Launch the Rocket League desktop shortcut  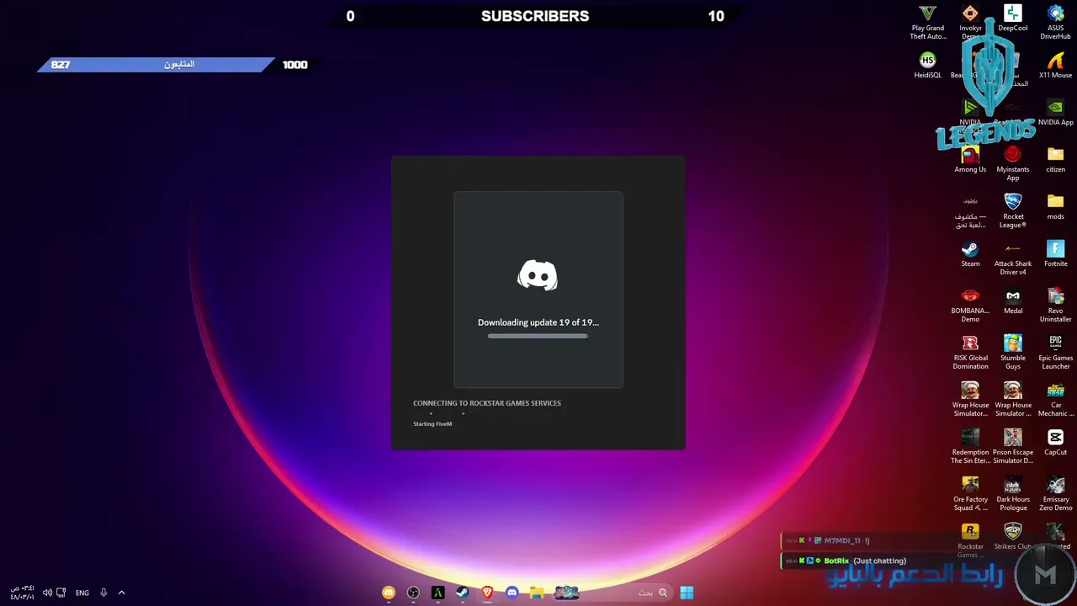[x=1013, y=210]
